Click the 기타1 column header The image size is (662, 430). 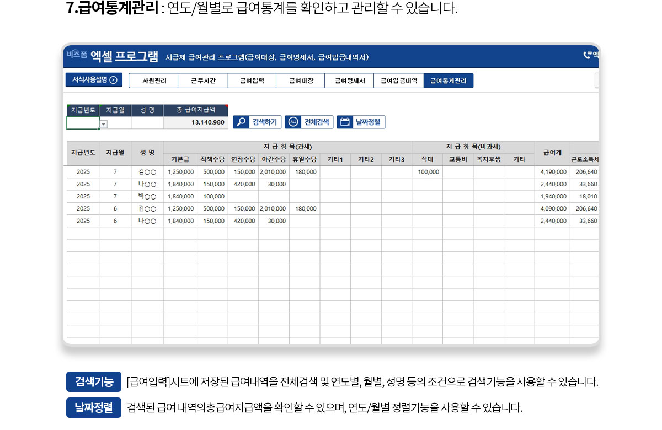[335, 159]
